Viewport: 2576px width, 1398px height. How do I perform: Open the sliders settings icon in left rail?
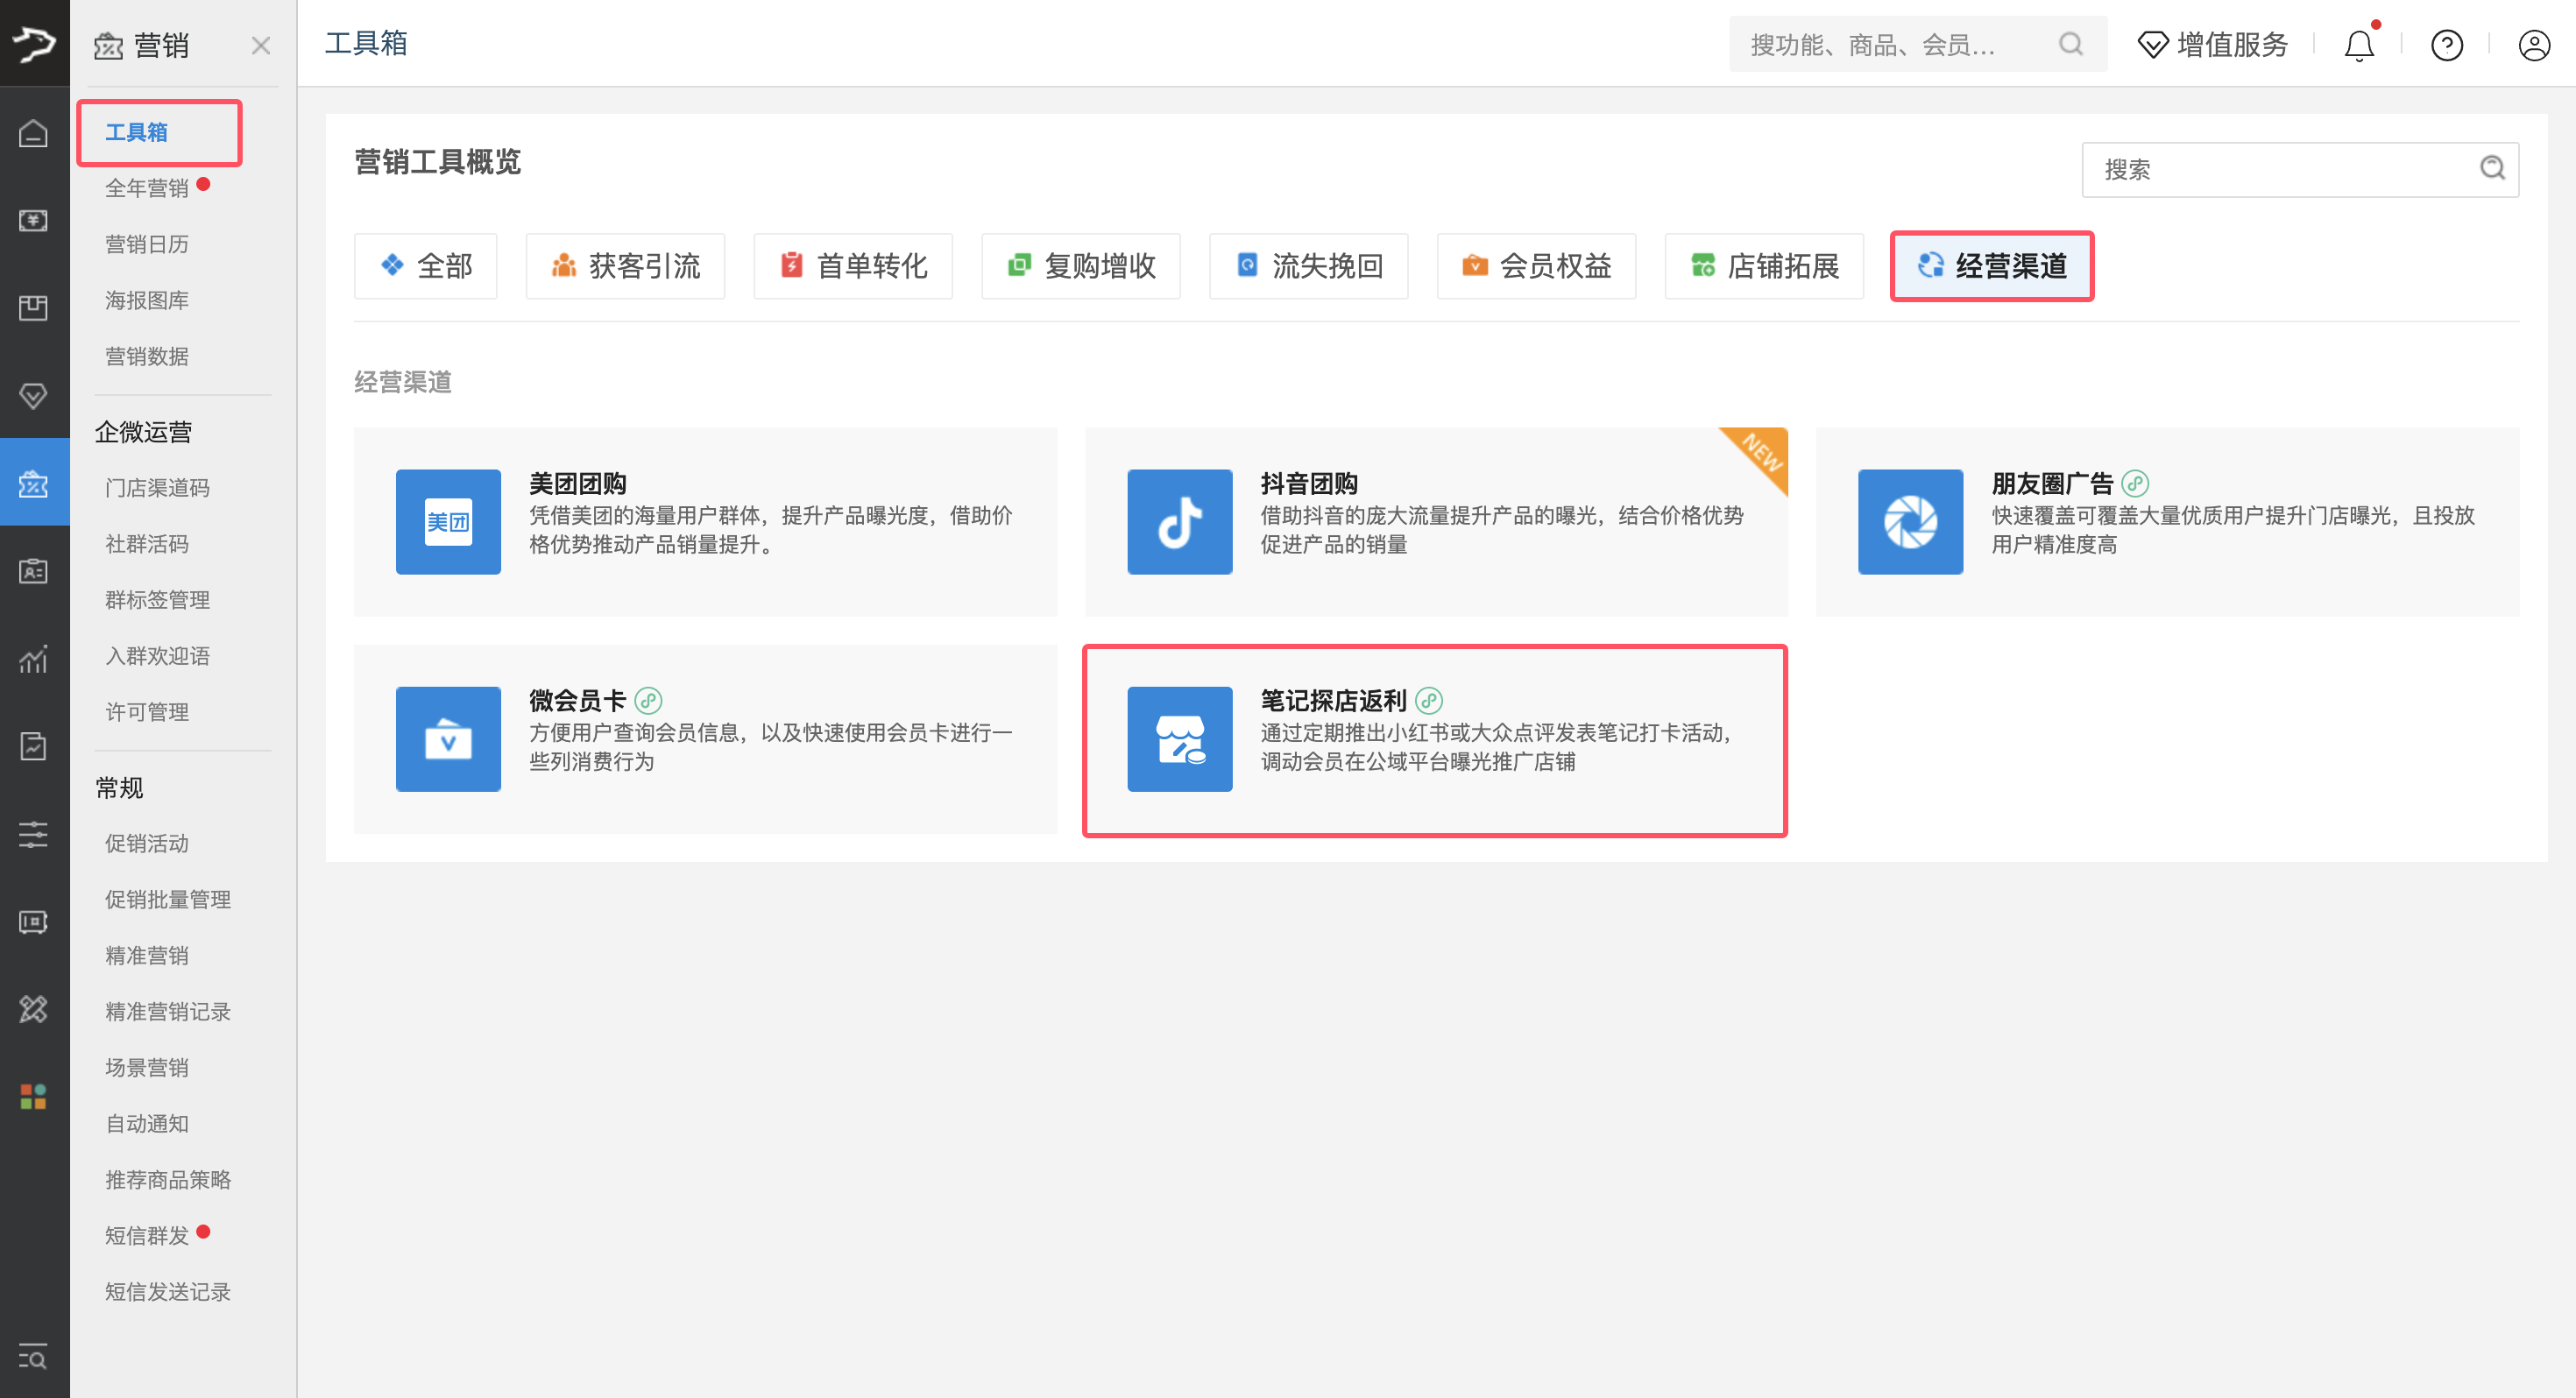point(33,834)
